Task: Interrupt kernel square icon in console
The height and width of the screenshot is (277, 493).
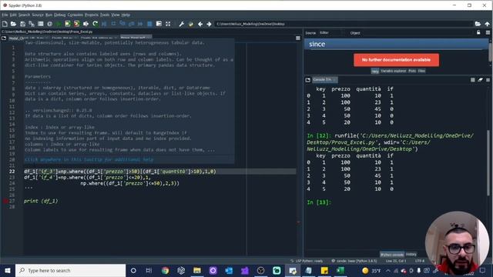Action: [472, 80]
